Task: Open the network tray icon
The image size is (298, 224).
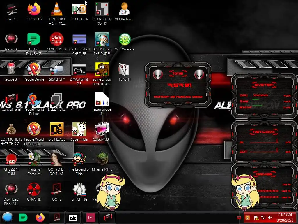Action: (263, 218)
